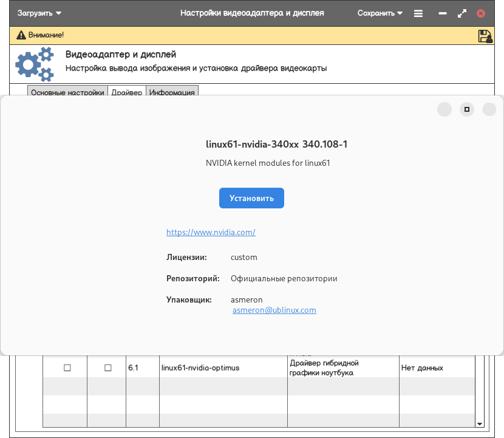Click the blue gears application icon

(35, 64)
